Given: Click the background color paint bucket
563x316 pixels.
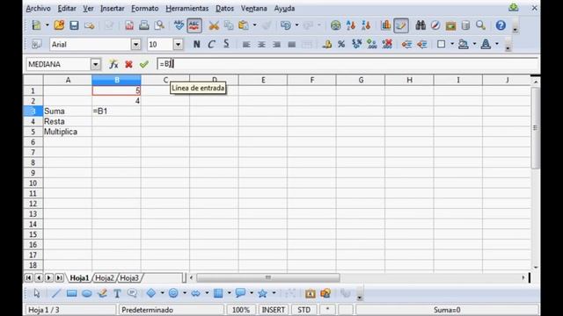Looking at the screenshot, I should (x=464, y=44).
